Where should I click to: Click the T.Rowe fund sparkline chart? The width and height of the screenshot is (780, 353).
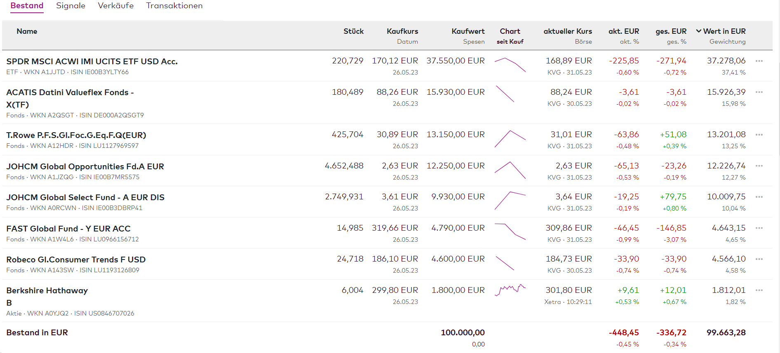tap(510, 139)
